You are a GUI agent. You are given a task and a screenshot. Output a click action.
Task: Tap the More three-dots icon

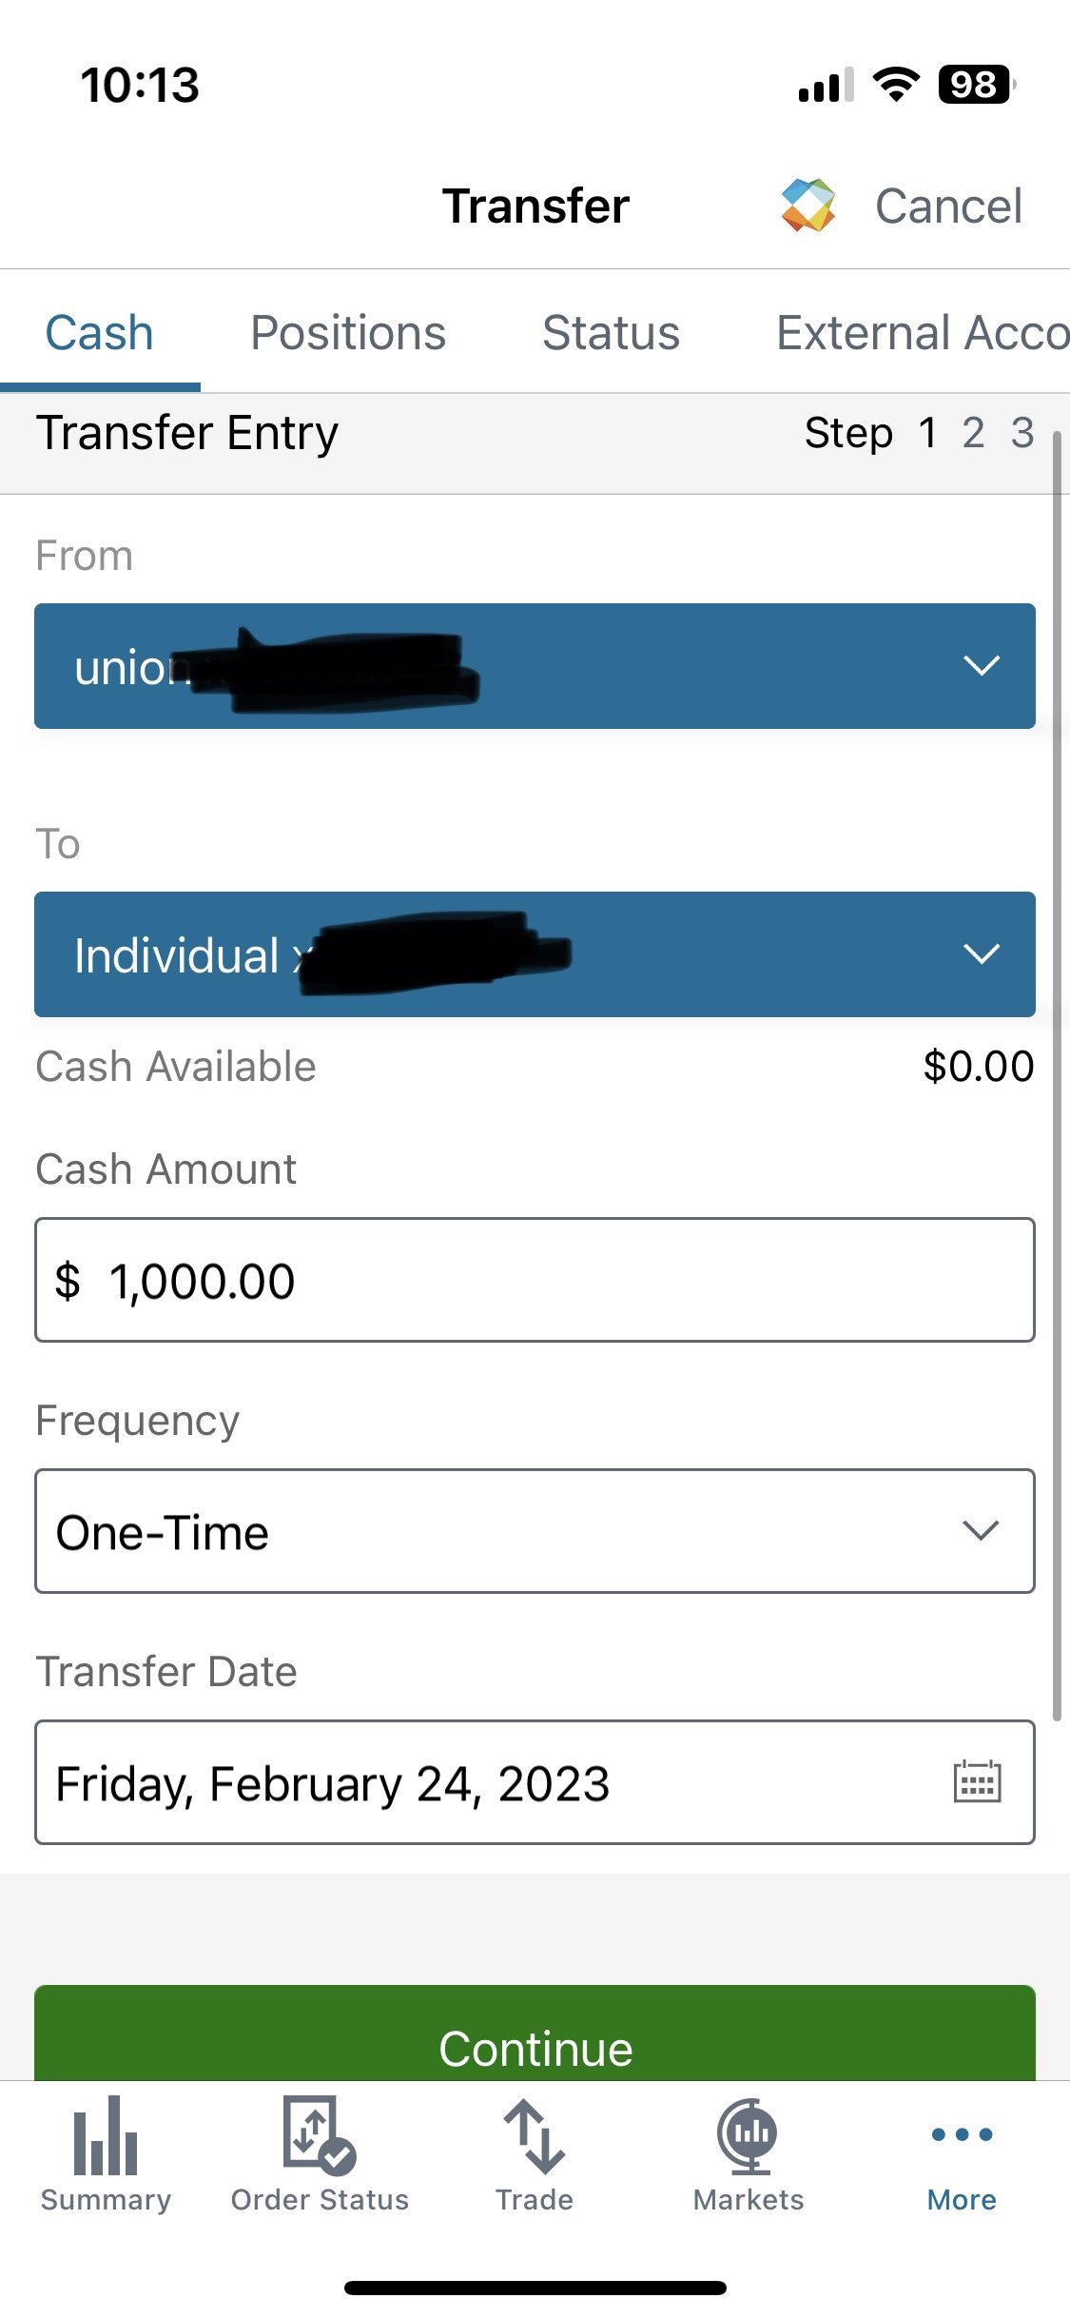tap(962, 2135)
